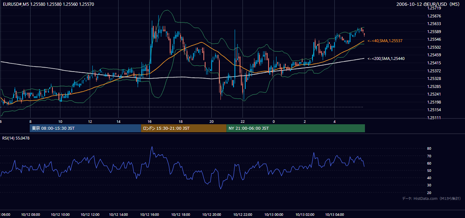Click RSI scale value 70
Image resolution: width=465 pixels, height=218 pixels.
(x=429, y=156)
